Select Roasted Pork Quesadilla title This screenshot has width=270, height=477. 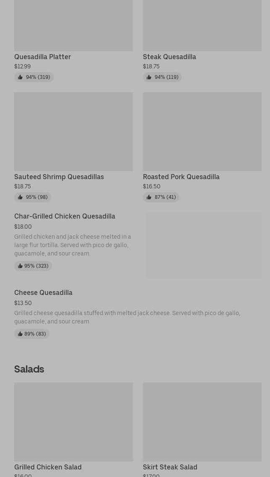181,177
